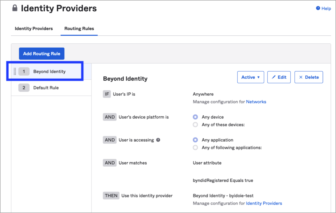Click the User attribute text
The image size is (336, 213).
(x=207, y=163)
